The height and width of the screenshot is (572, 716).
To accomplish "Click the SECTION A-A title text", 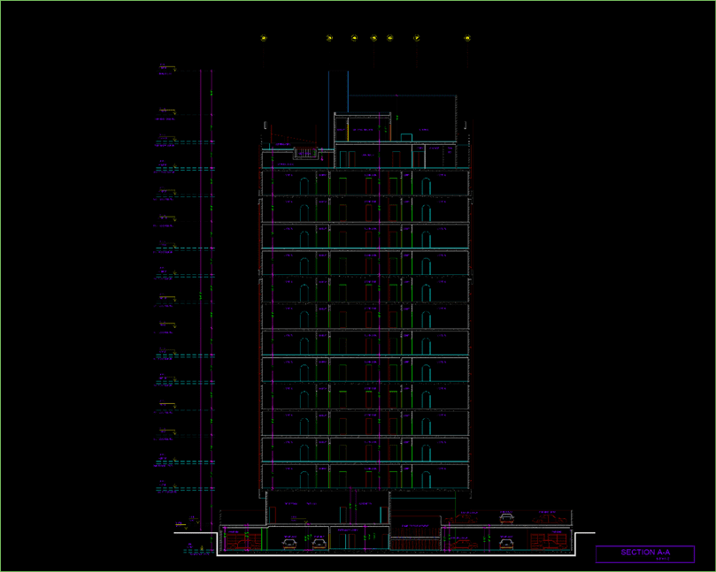I will click(645, 552).
